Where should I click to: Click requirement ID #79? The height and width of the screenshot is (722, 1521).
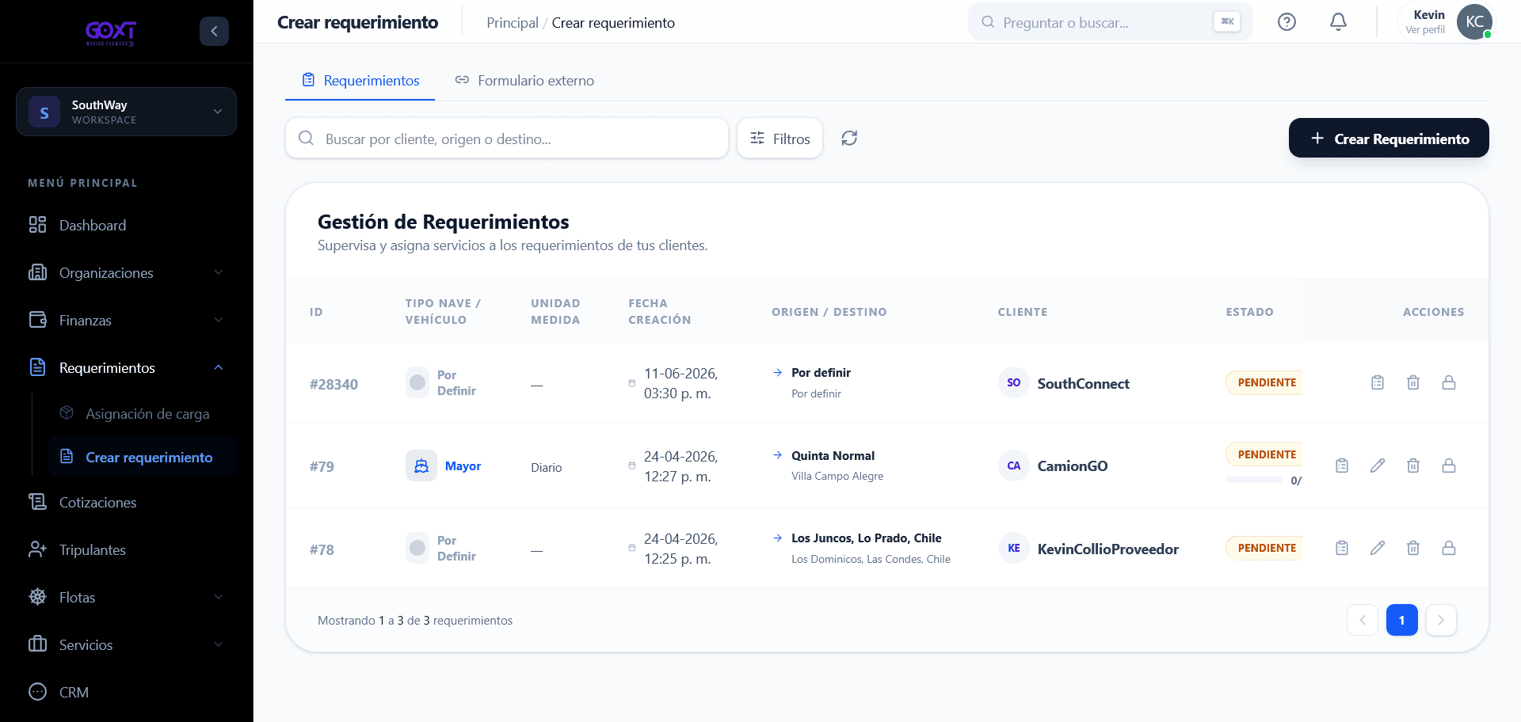pos(322,467)
